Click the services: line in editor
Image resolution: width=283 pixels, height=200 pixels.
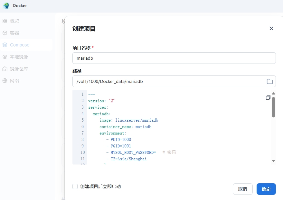pyautogui.click(x=98, y=107)
